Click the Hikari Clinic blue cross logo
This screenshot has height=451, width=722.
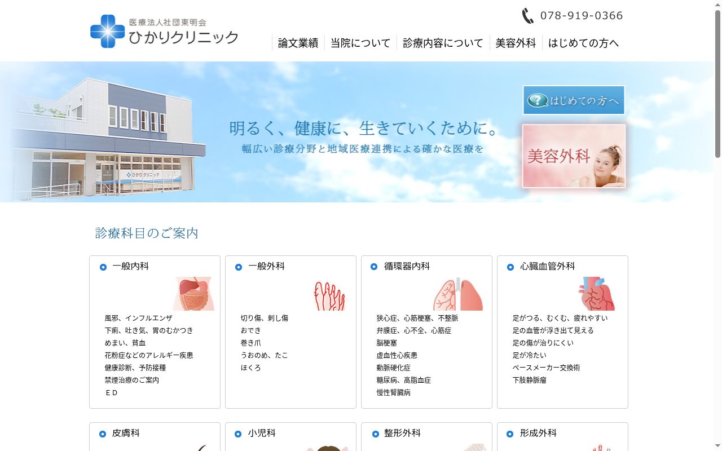pyautogui.click(x=107, y=31)
